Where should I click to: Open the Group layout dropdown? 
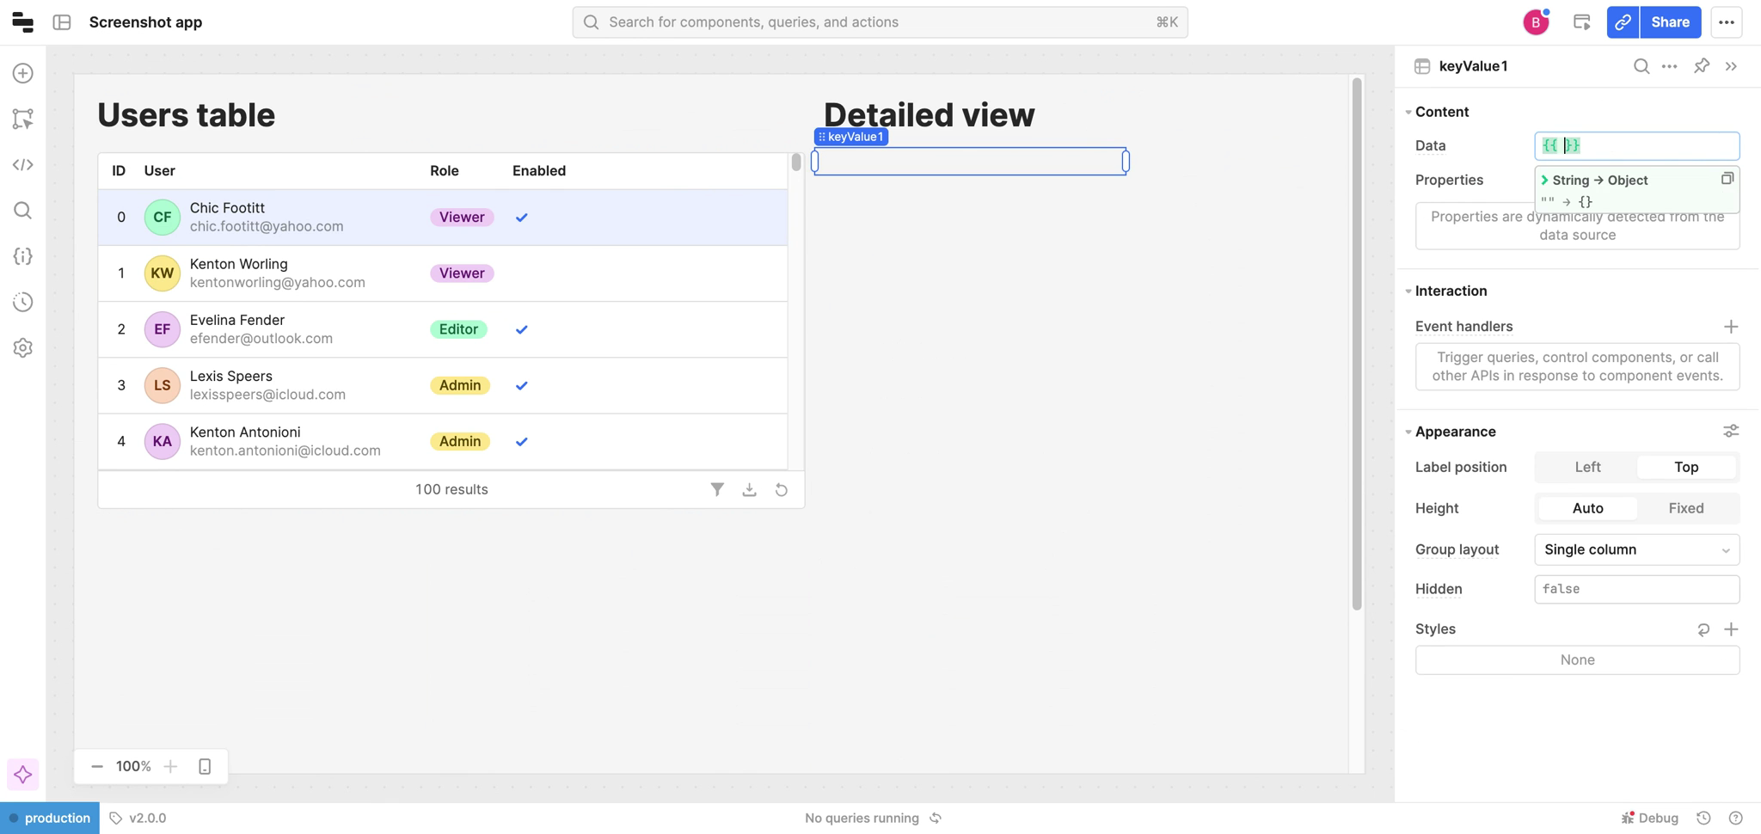pos(1636,549)
